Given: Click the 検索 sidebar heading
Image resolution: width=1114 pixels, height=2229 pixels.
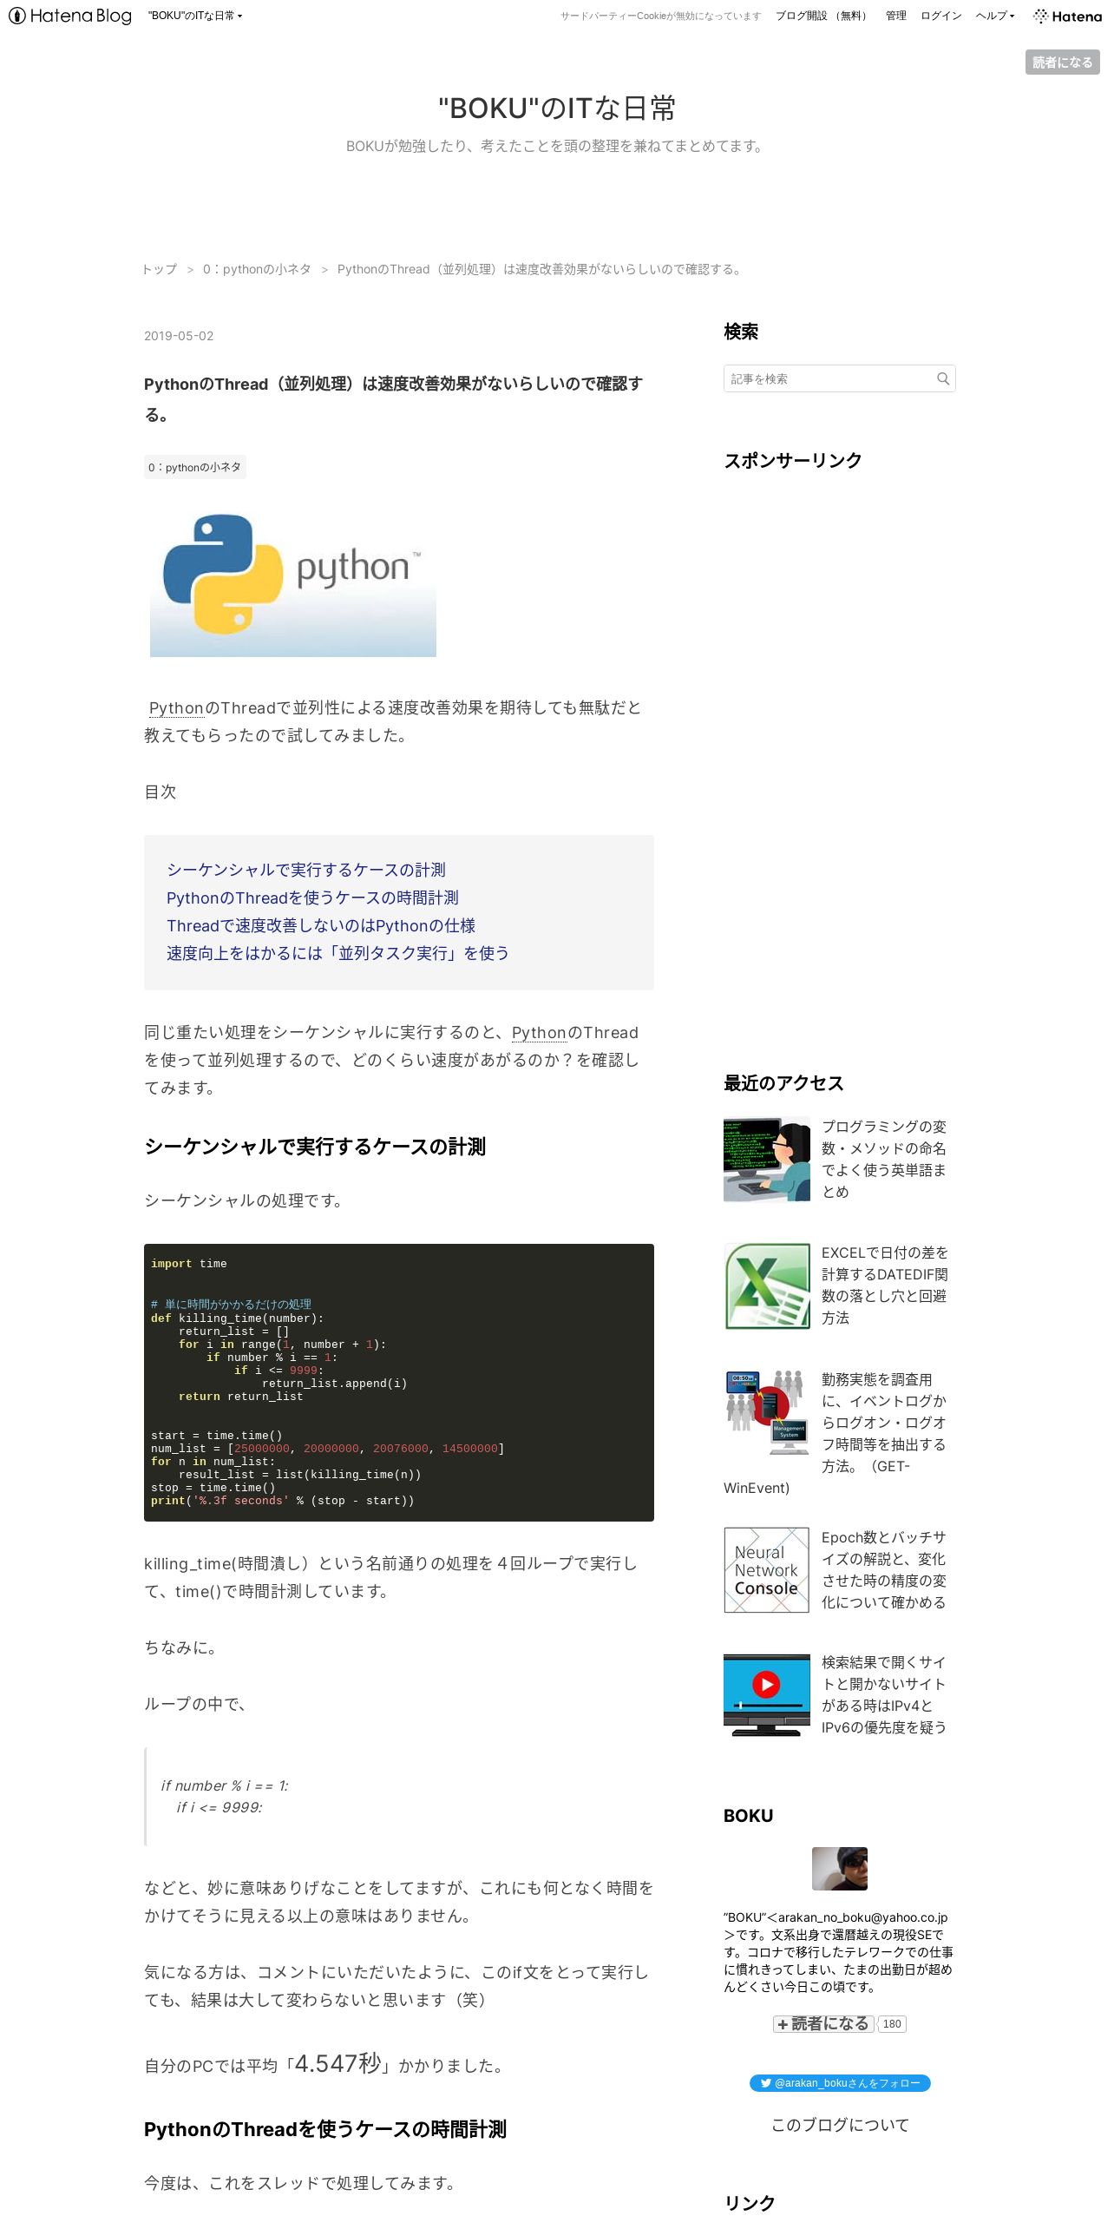Looking at the screenshot, I should click(741, 332).
